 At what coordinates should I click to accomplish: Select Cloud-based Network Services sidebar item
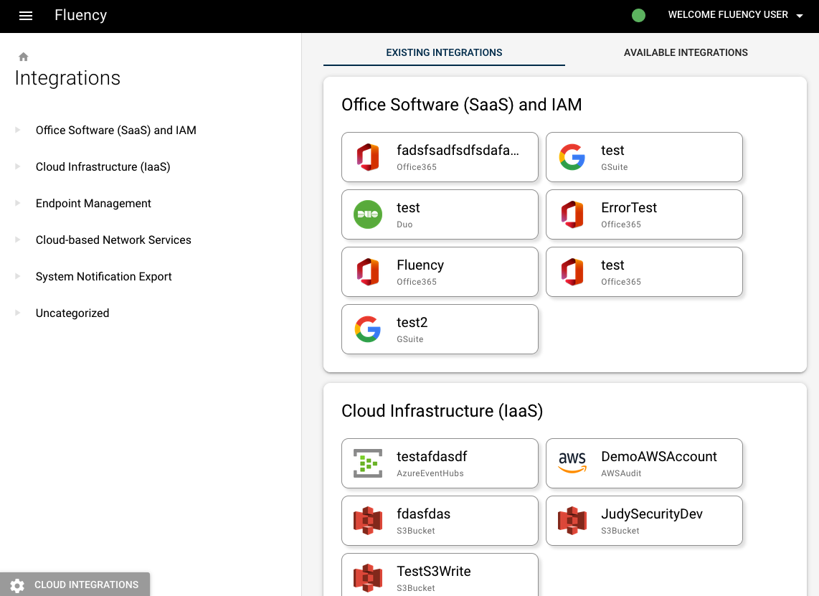113,240
